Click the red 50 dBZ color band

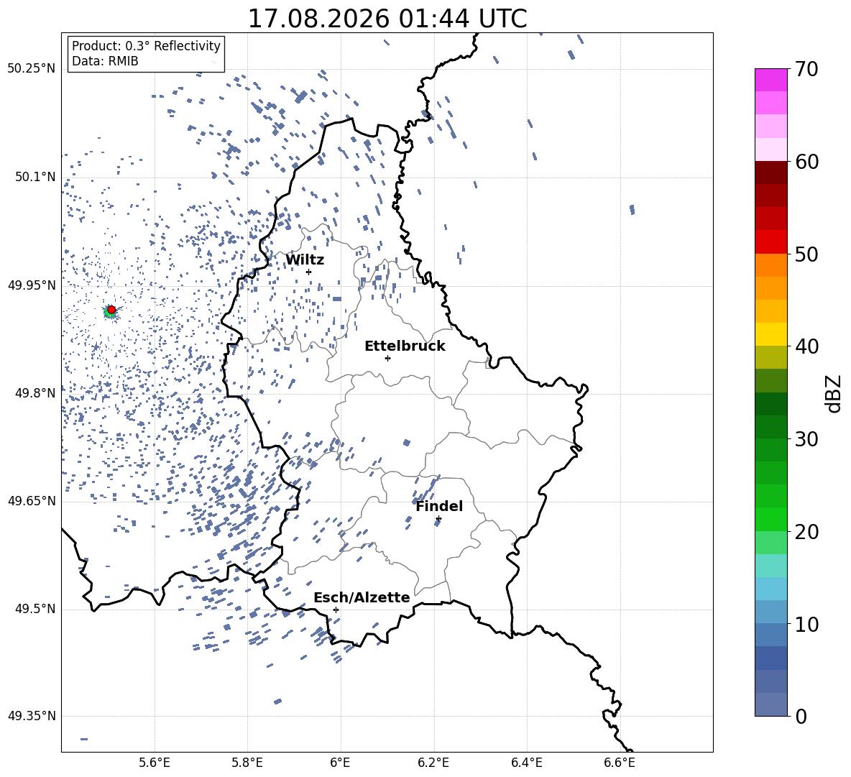(771, 242)
